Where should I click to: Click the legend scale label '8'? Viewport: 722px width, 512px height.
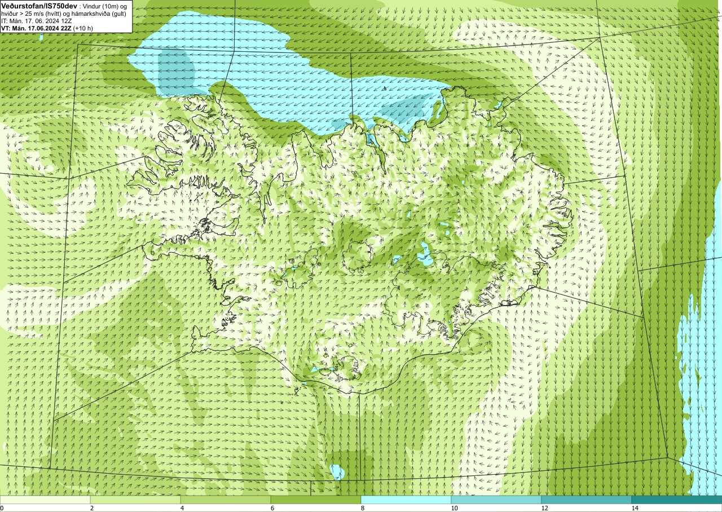362,508
